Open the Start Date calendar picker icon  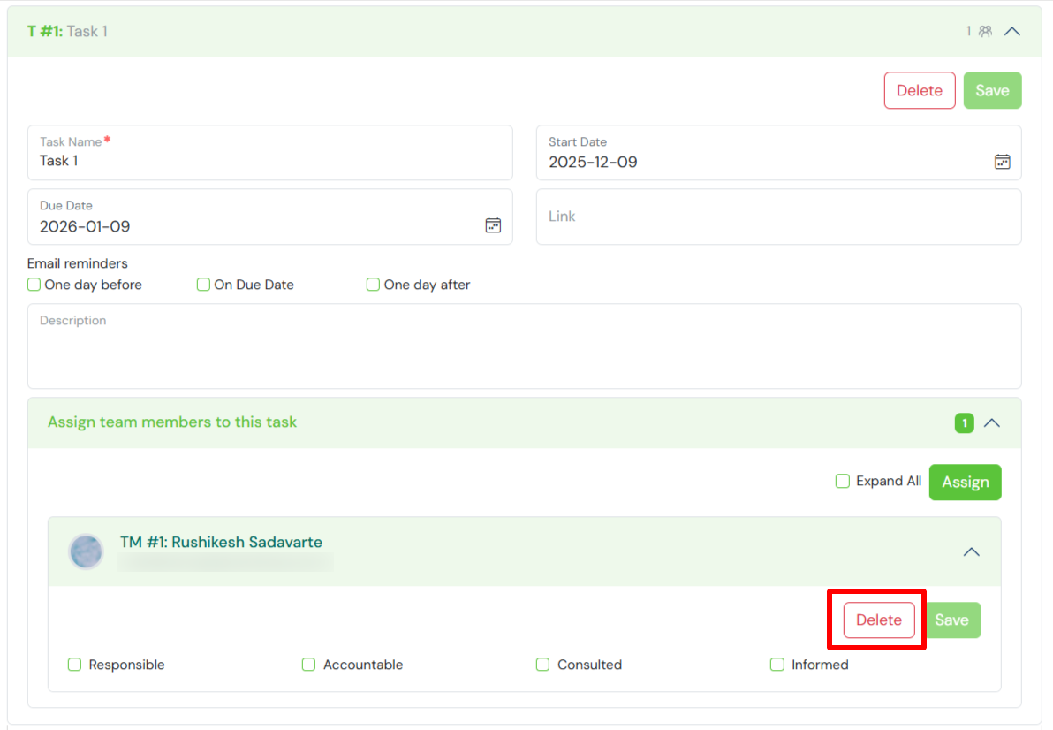click(1002, 162)
